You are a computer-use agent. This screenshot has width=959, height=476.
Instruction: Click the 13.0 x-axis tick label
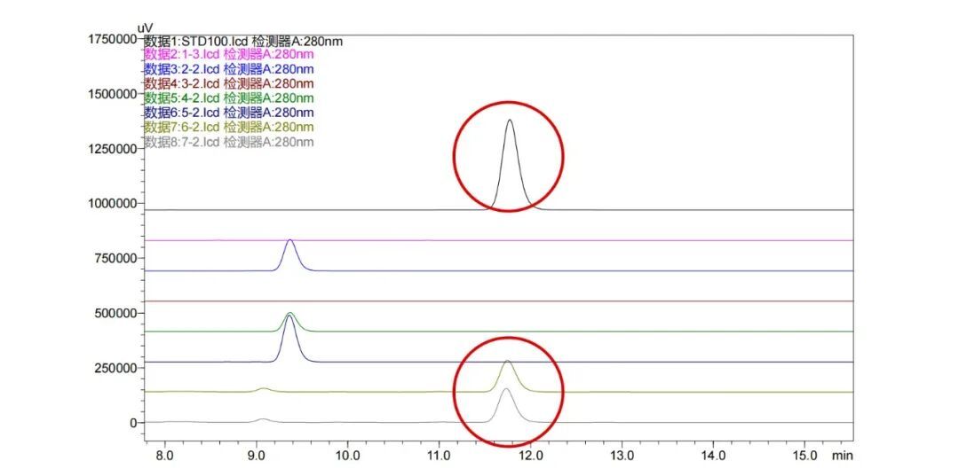622,456
